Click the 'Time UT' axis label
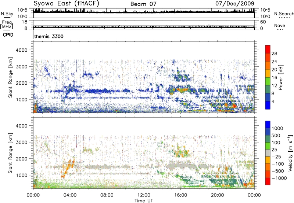294x203 pixels. [144, 201]
